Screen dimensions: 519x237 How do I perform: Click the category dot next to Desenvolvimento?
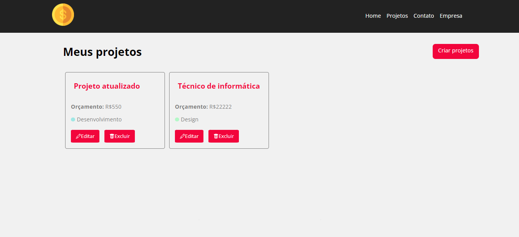pos(73,119)
